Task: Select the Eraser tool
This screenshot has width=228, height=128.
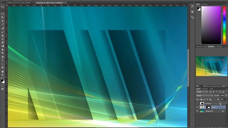Action: tap(2, 43)
